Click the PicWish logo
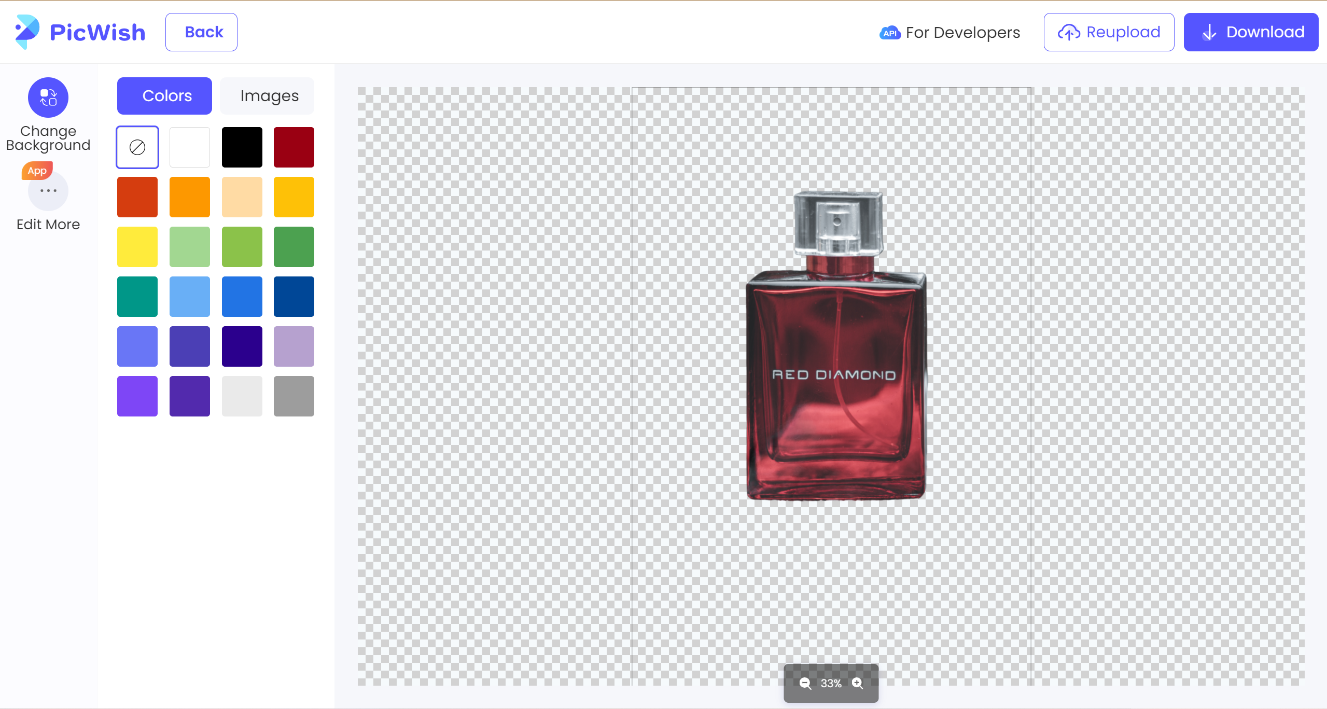Screen dimensions: 1327x709 pos(80,32)
